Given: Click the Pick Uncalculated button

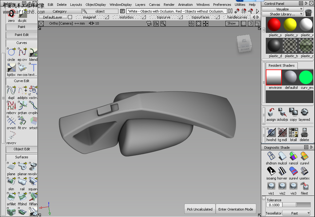Looking at the screenshot, I should [200, 209].
